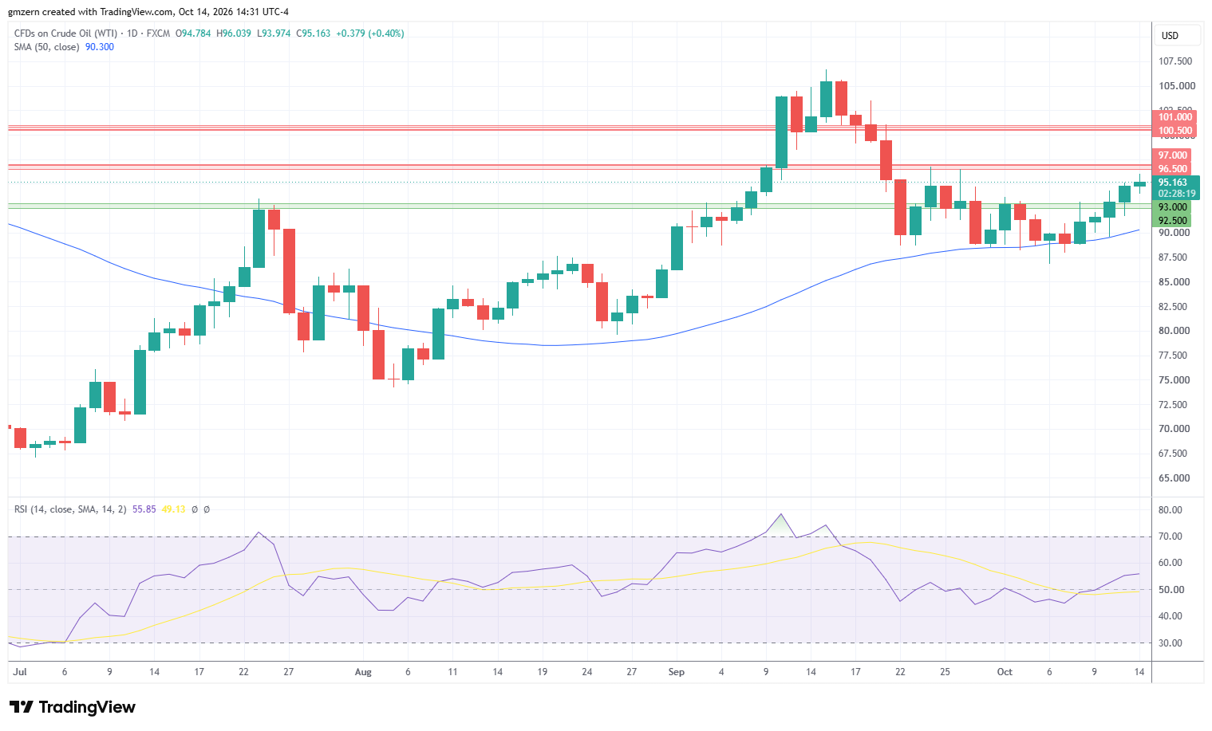Viewport: 1212px width, 731px height.
Task: Click the Aug label on time axis
Action: click(363, 672)
